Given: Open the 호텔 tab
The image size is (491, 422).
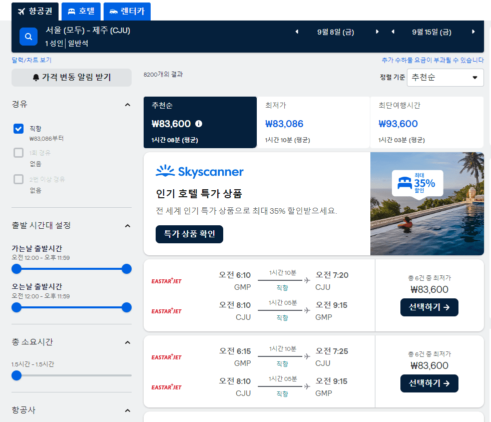Looking at the screenshot, I should point(81,11).
